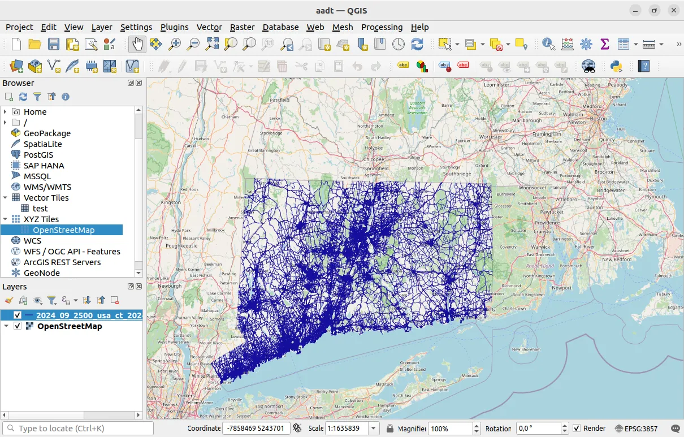Image resolution: width=684 pixels, height=437 pixels.
Task: Click the New GeoPackage Layer icon
Action: click(x=35, y=66)
